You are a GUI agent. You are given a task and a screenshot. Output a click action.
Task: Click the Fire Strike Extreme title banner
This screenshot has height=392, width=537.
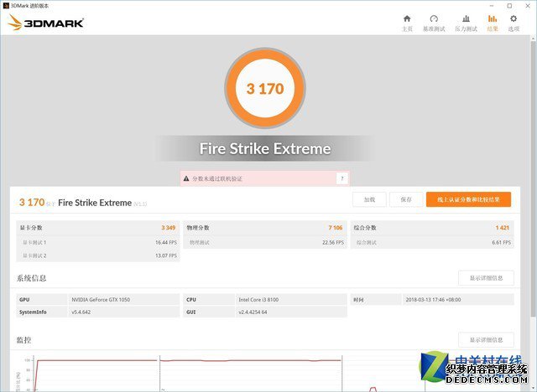point(265,148)
